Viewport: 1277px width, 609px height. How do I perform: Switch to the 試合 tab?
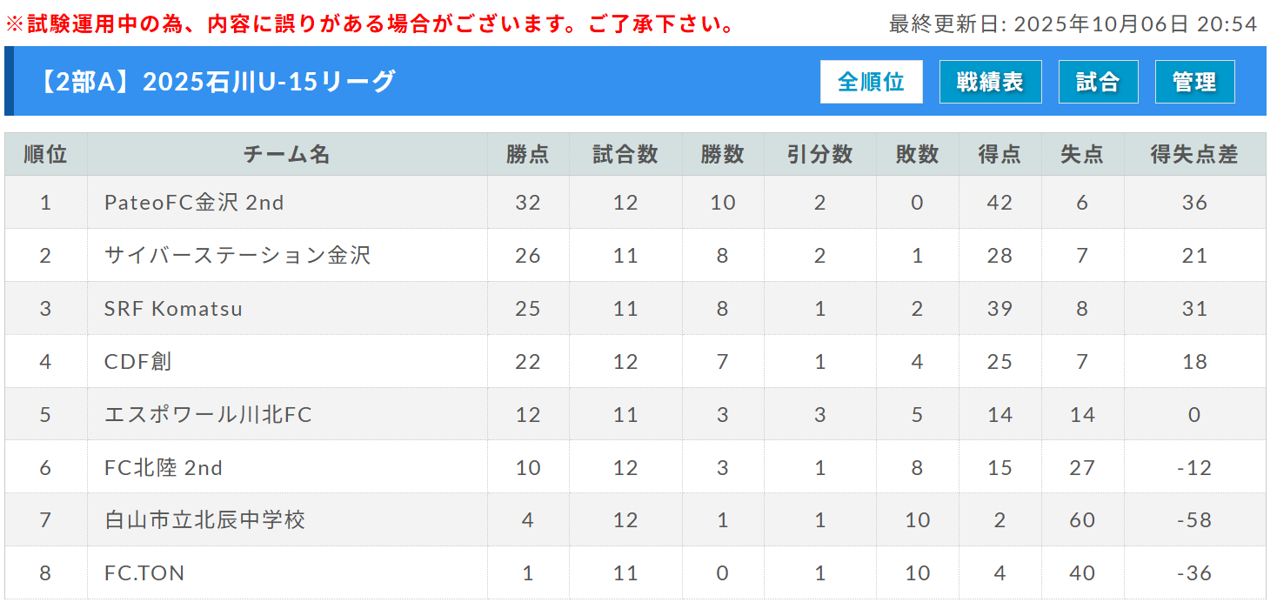[1098, 82]
